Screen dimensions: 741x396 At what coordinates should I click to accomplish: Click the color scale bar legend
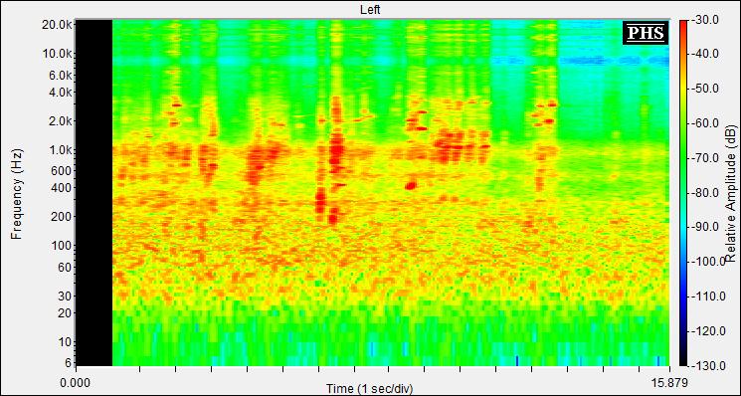tap(683, 192)
